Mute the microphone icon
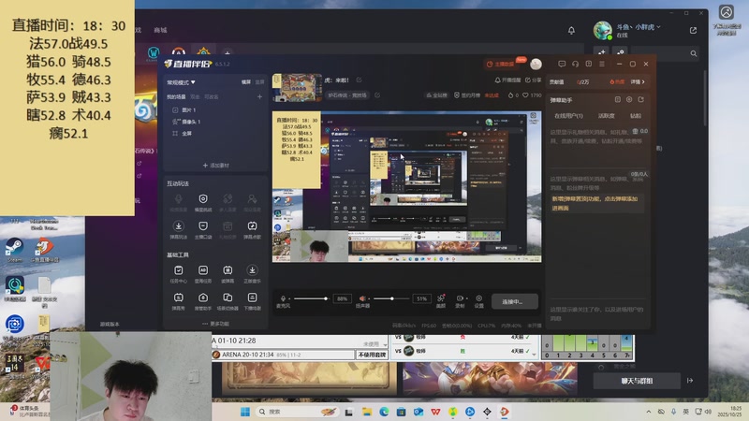The image size is (749, 421). [284, 298]
